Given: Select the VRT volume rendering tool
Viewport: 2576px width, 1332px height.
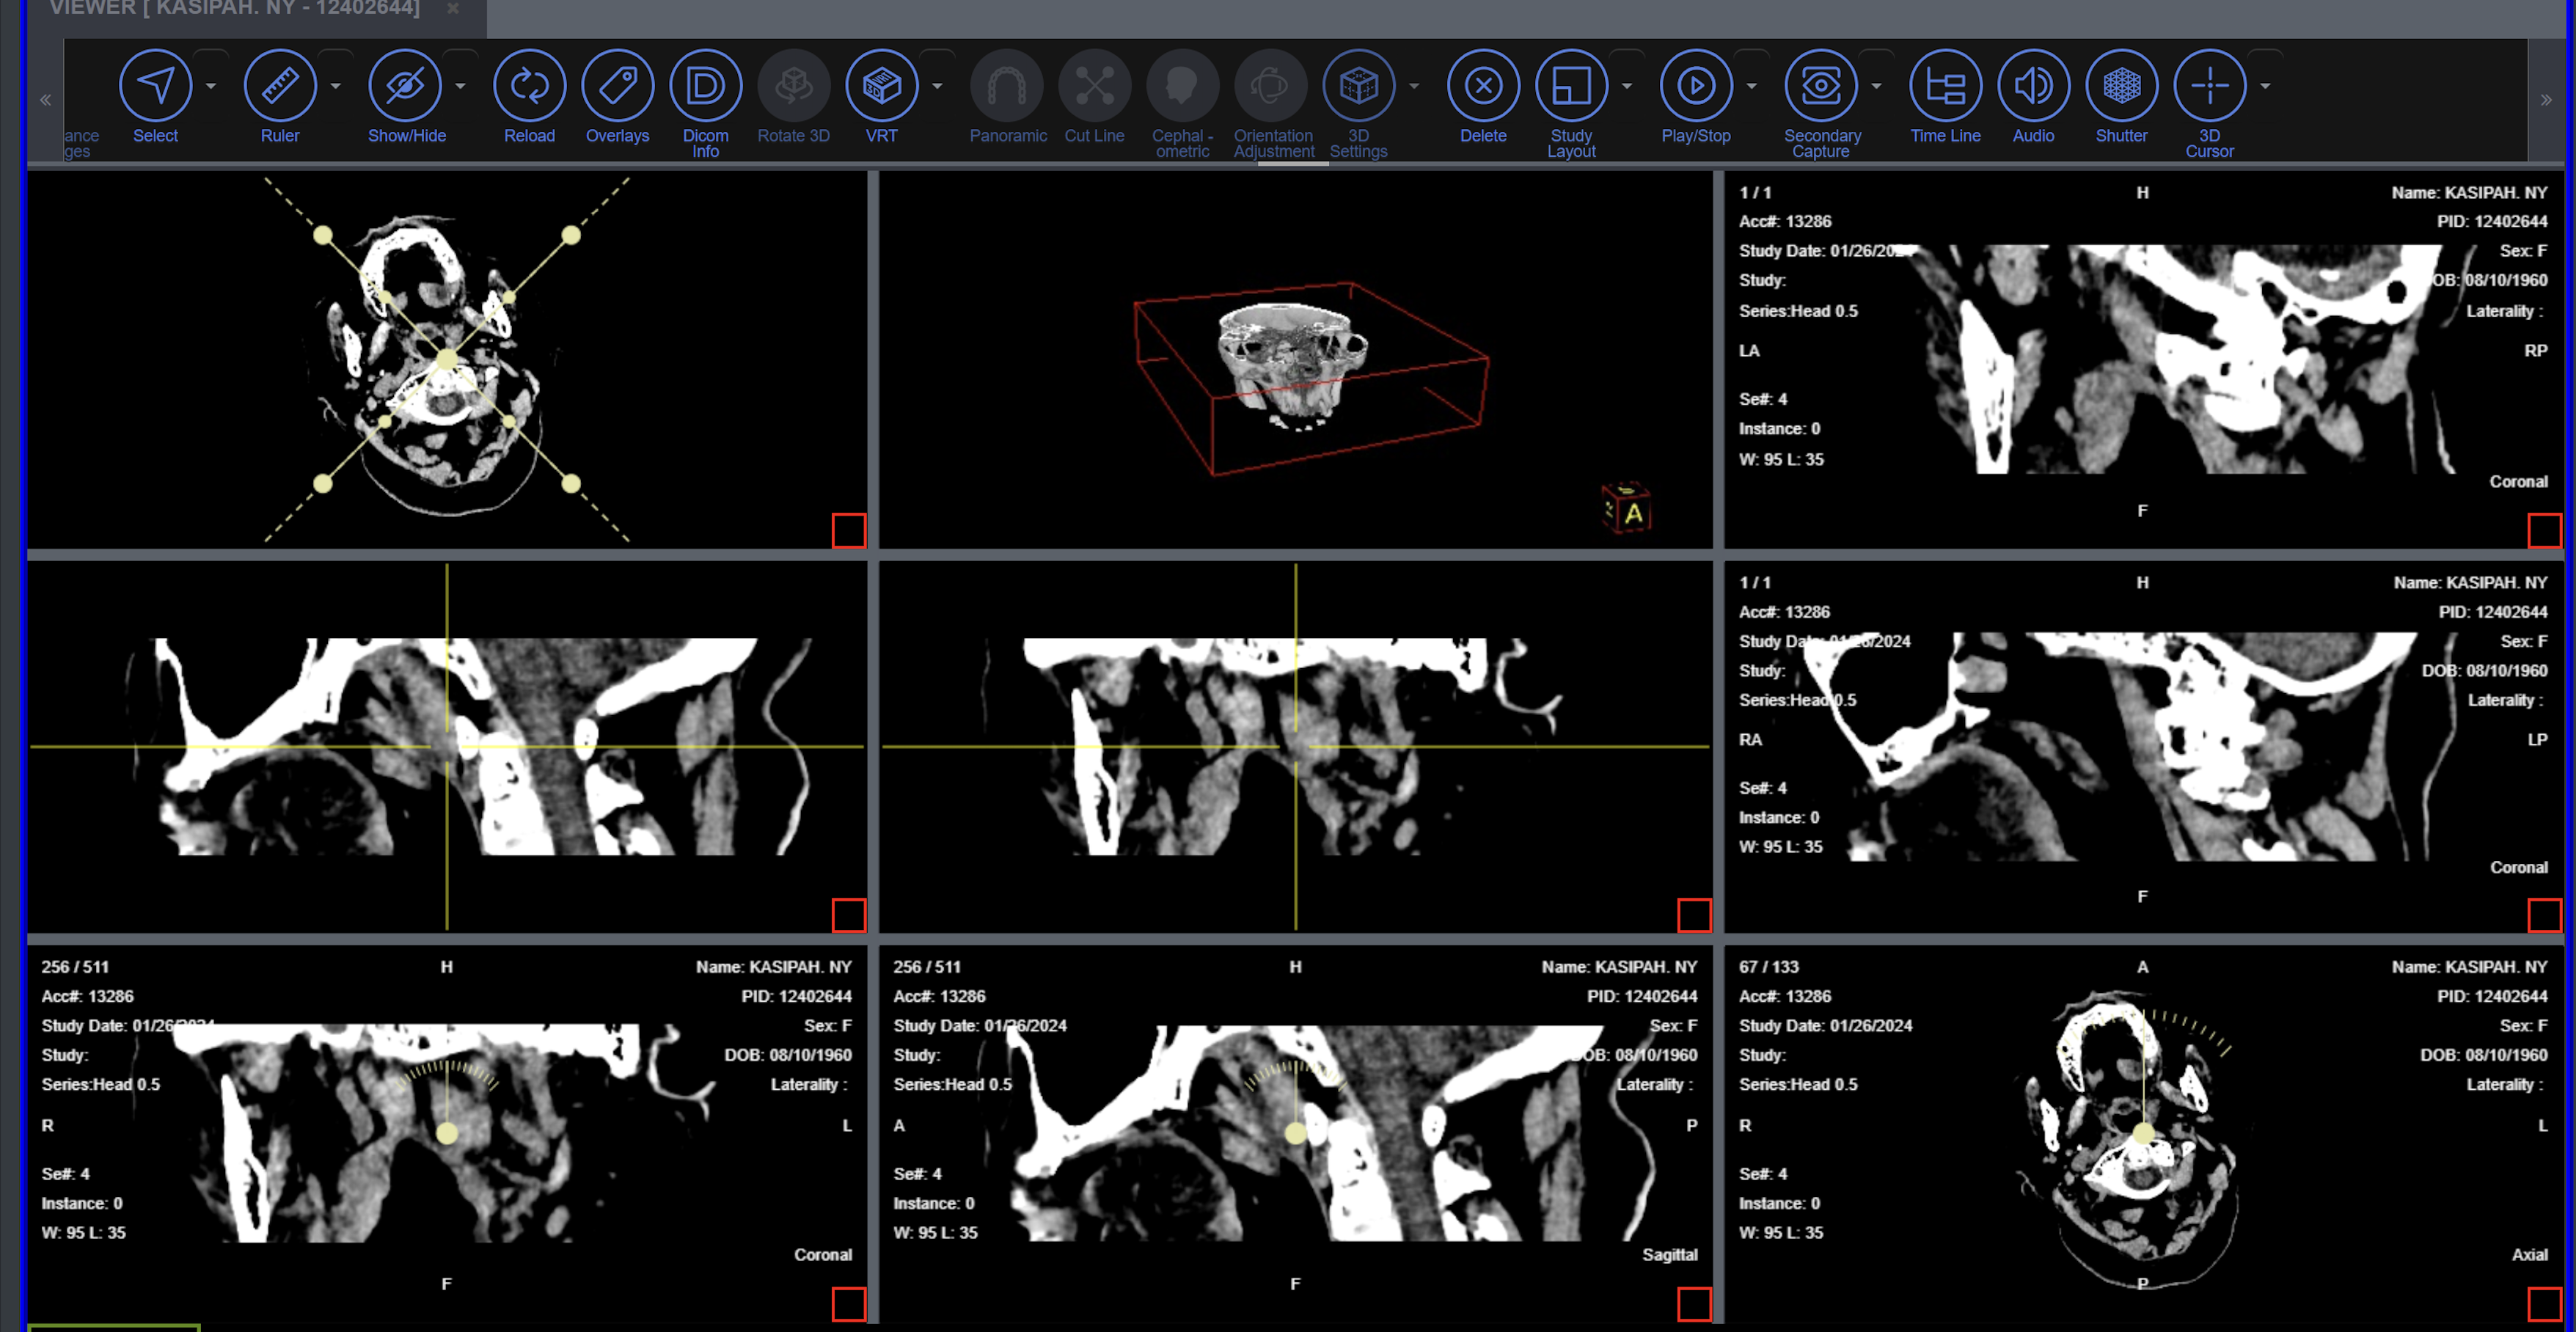Looking at the screenshot, I should click(x=881, y=85).
